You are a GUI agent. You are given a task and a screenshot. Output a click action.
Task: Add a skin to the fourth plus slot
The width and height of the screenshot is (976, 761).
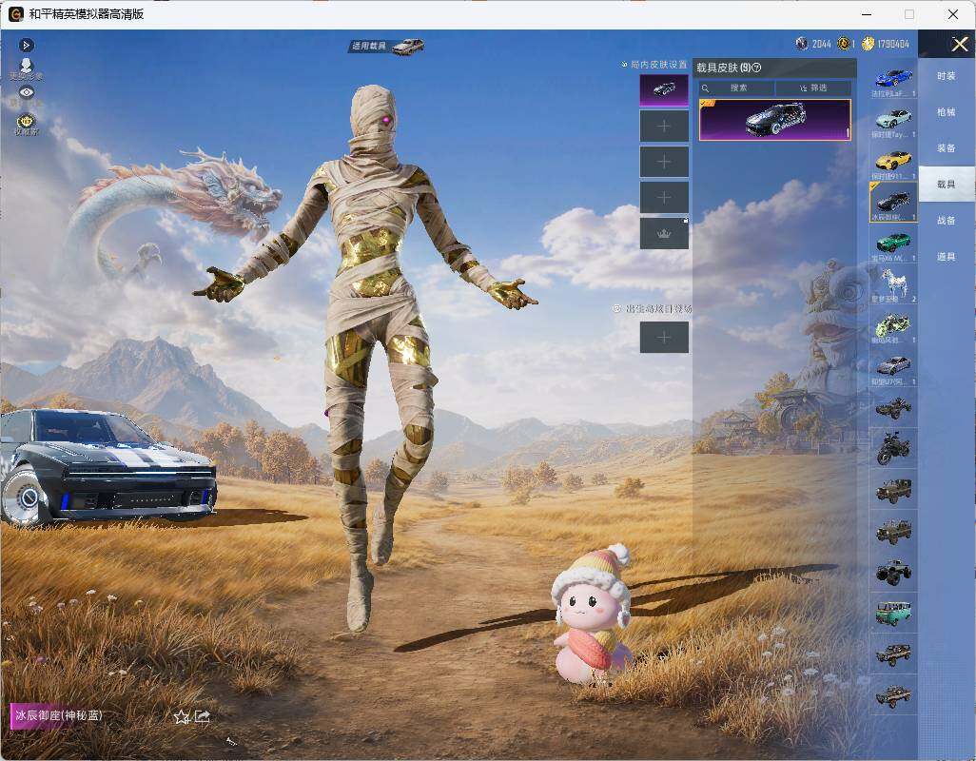(x=664, y=198)
